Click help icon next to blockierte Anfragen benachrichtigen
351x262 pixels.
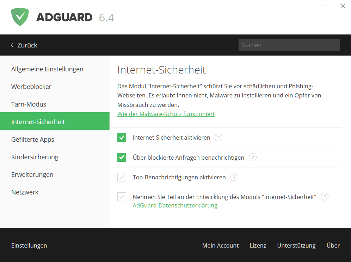pyautogui.click(x=252, y=157)
